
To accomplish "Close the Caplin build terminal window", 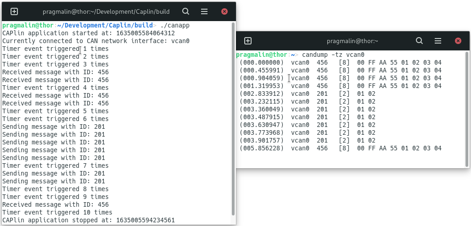I will click(x=224, y=12).
